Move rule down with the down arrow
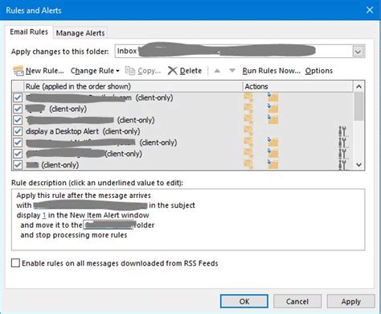 [232, 71]
